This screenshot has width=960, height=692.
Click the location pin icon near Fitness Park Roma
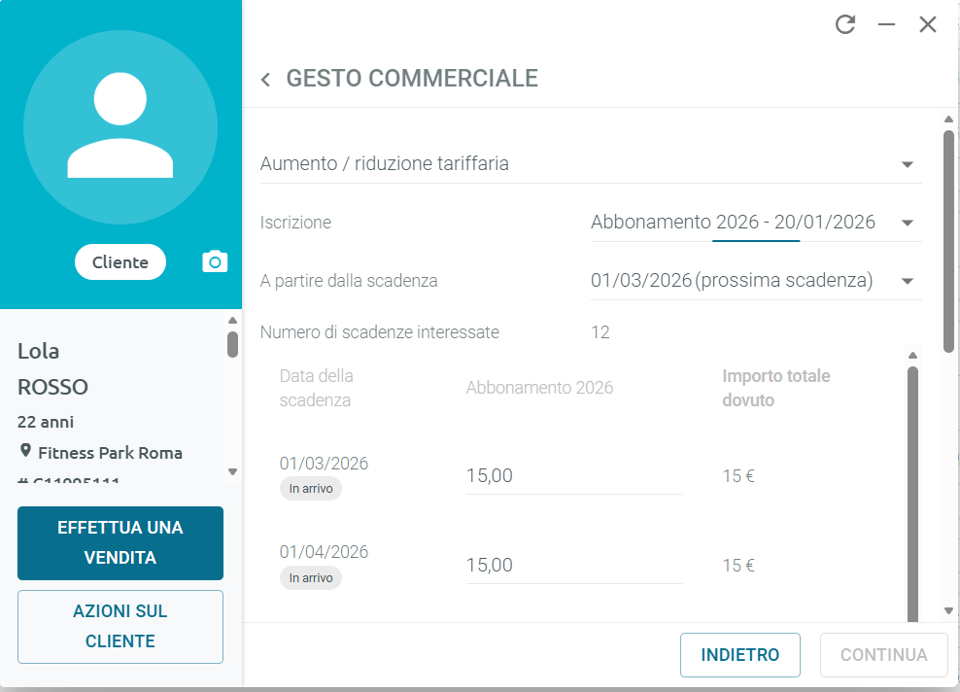tap(25, 451)
